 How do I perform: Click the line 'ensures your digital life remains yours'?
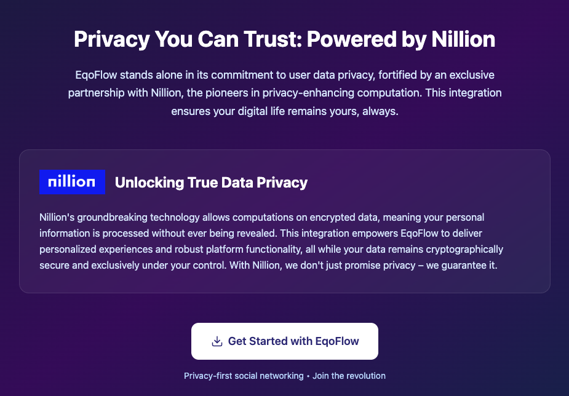click(284, 111)
